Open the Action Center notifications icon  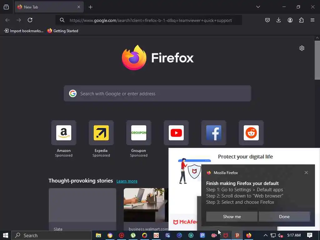pos(310,235)
